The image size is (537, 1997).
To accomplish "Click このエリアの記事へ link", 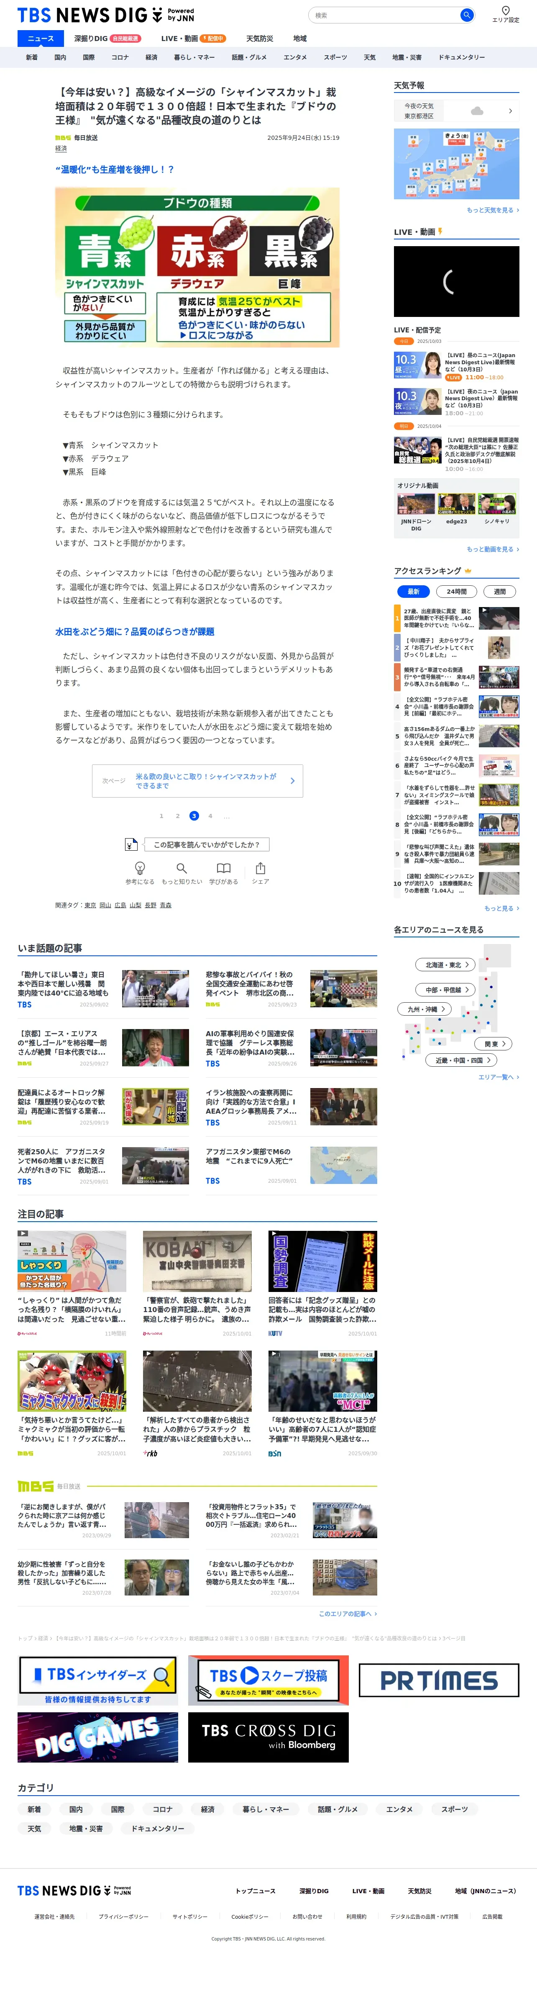I will click(348, 1613).
